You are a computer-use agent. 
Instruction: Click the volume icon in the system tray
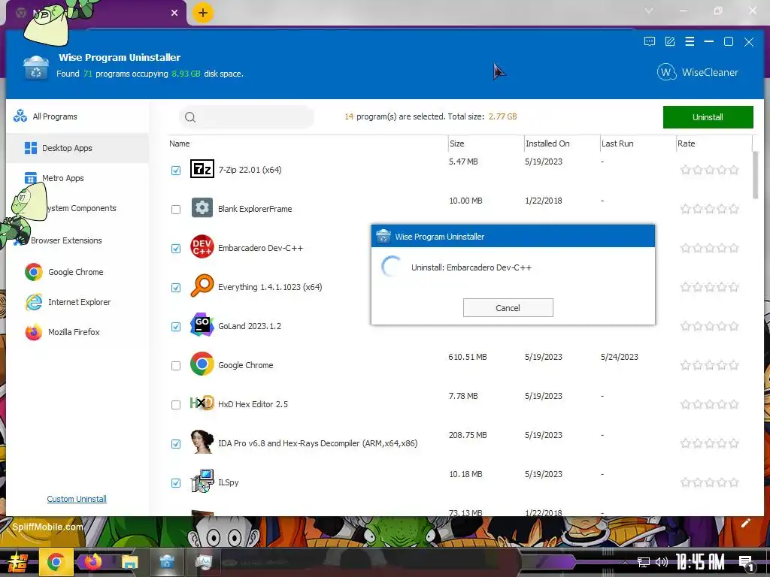pos(662,562)
